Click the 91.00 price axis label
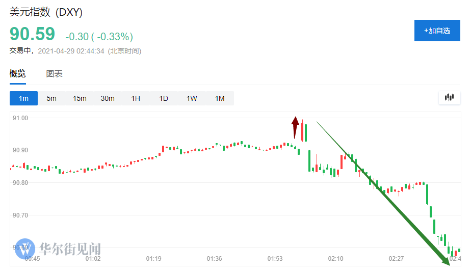This screenshot has width=471, height=273. [x=21, y=118]
